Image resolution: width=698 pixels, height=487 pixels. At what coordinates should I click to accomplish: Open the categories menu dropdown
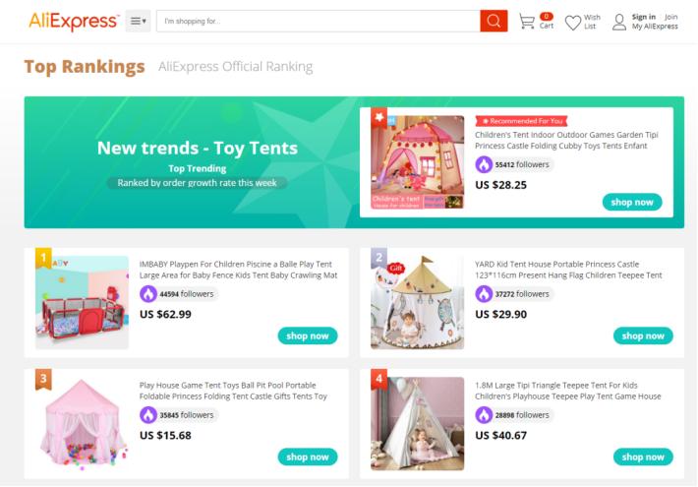[x=138, y=21]
